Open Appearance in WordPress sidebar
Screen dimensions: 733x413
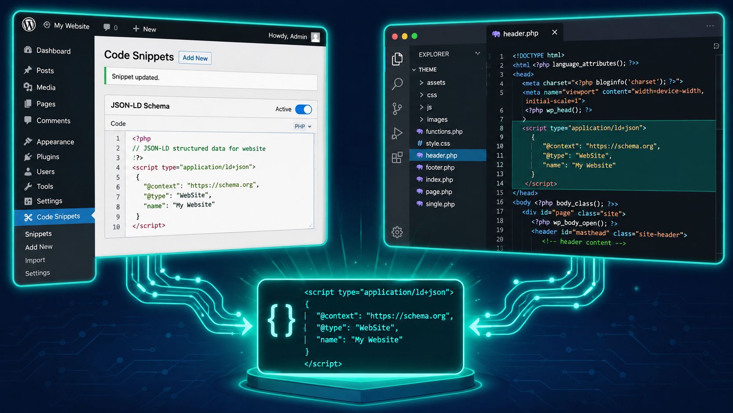[49, 142]
